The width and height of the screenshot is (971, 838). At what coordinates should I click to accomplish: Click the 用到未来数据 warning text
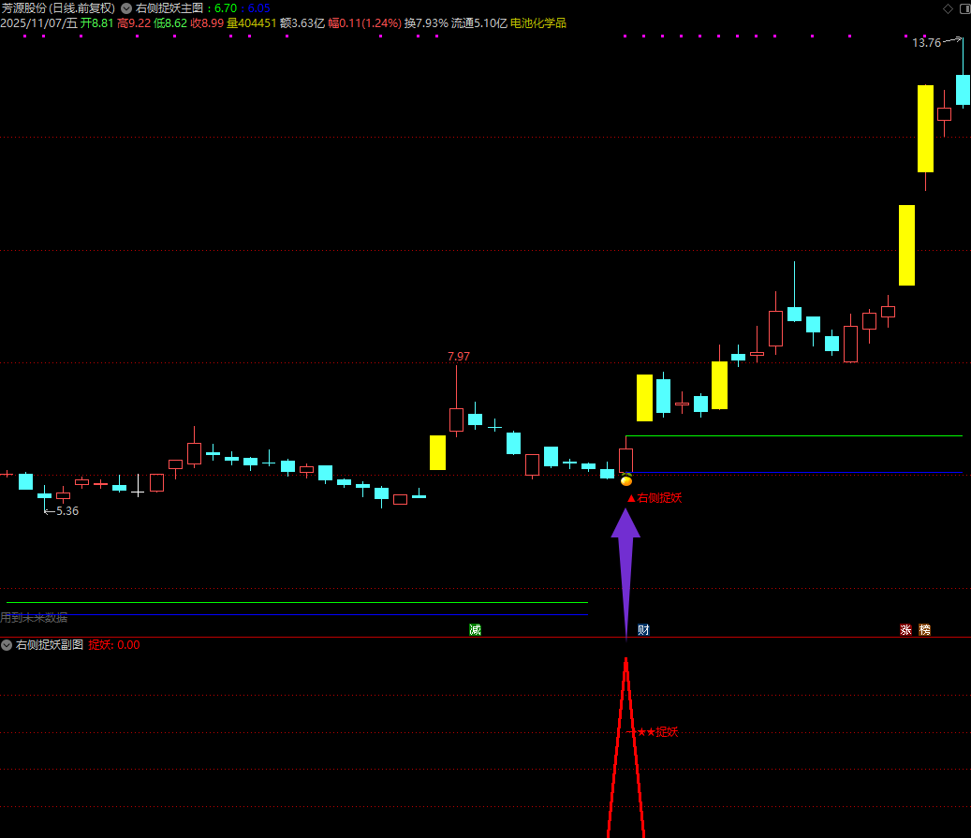(x=34, y=618)
